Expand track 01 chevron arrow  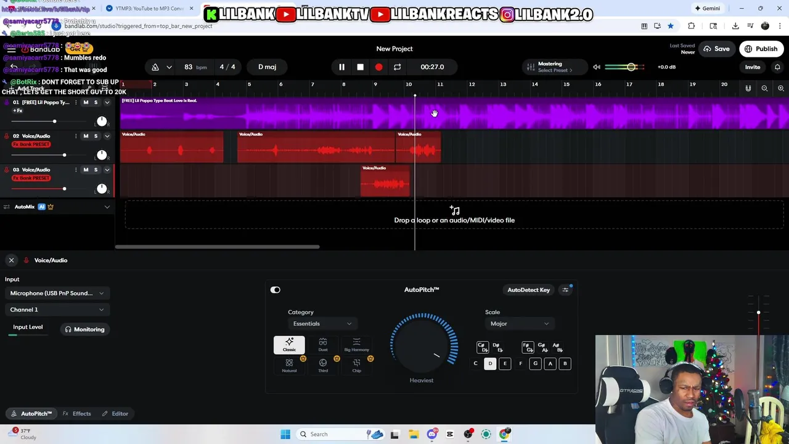coord(107,102)
